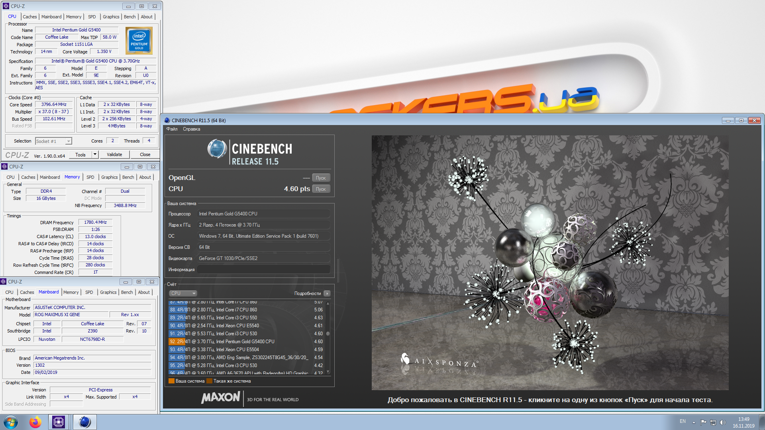Screen dimensions: 765x430
Task: Click the NB Frequency 3488.8 MHz value
Action: 125,205
